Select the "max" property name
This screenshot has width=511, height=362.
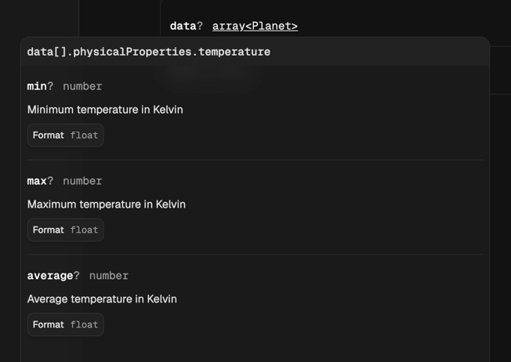point(37,181)
